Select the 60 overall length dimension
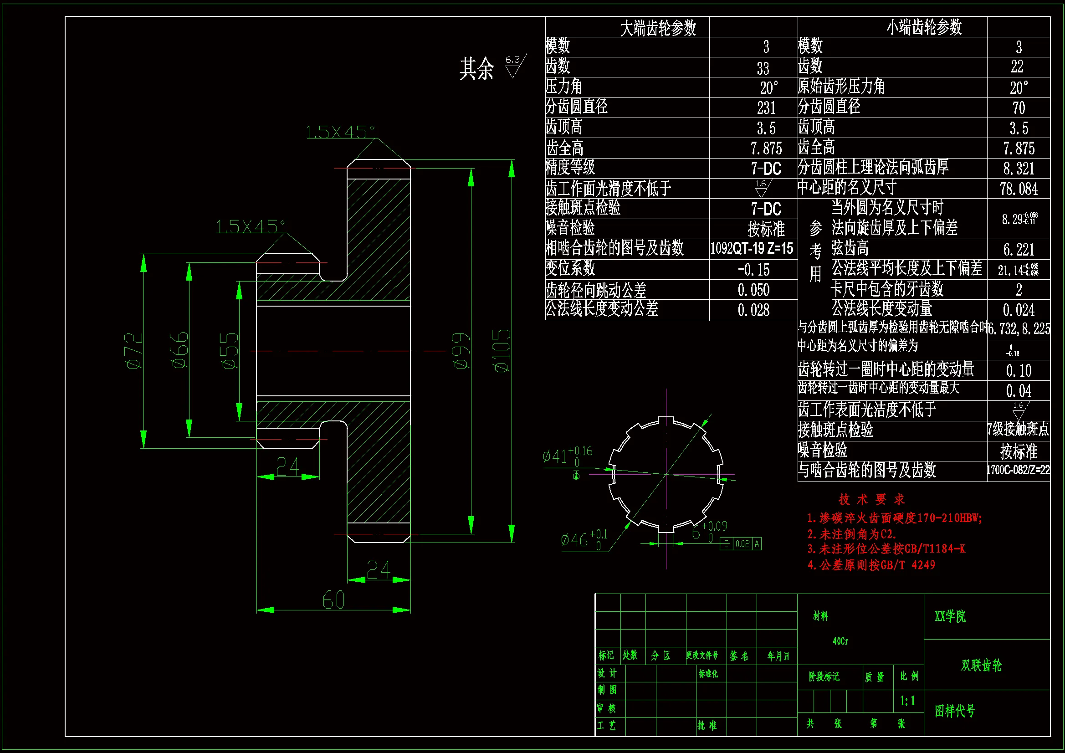The image size is (1065, 753). coord(333,600)
